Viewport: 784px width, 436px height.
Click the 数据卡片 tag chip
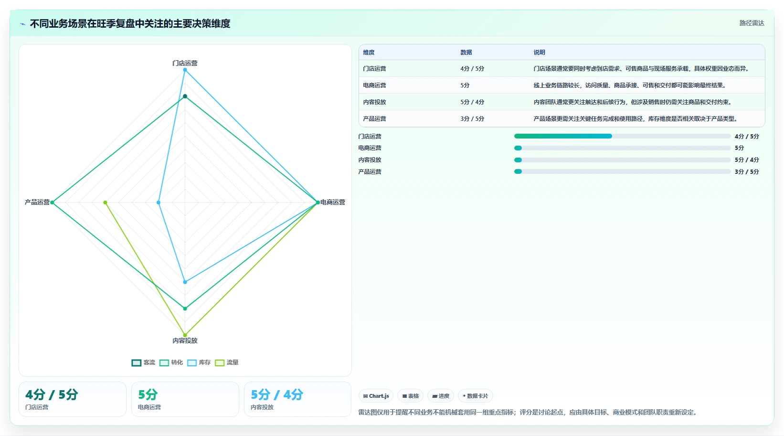click(x=476, y=396)
